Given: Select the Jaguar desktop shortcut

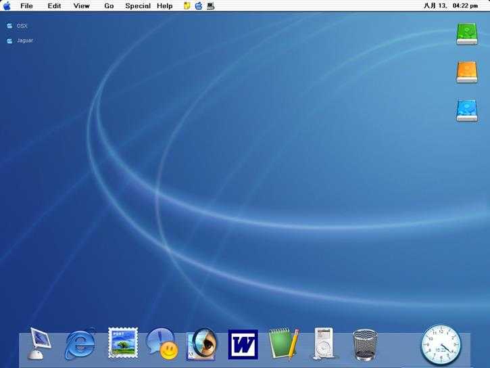Looking at the screenshot, I should [20, 41].
